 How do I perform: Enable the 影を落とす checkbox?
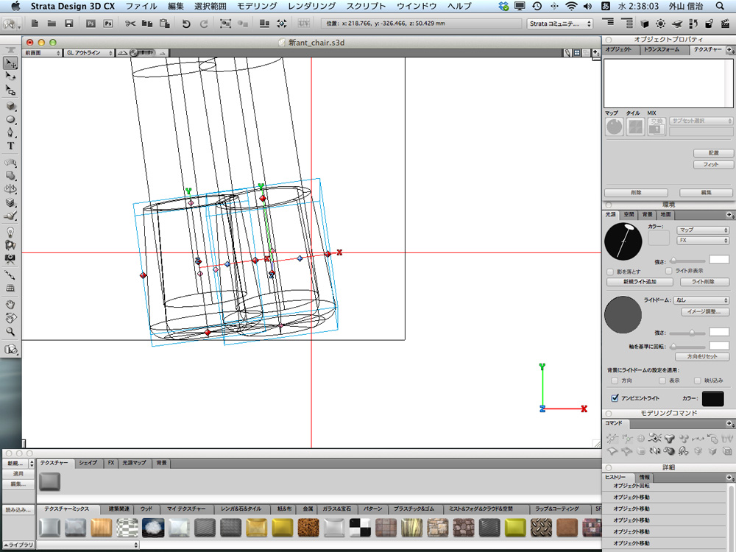click(x=611, y=272)
